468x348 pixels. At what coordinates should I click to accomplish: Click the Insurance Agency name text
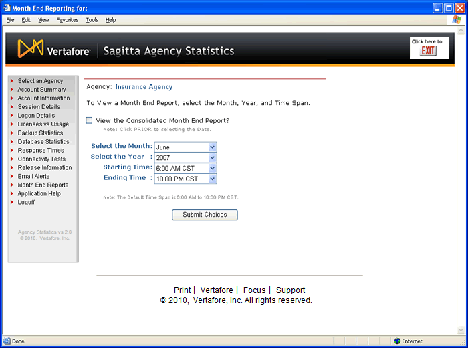144,86
